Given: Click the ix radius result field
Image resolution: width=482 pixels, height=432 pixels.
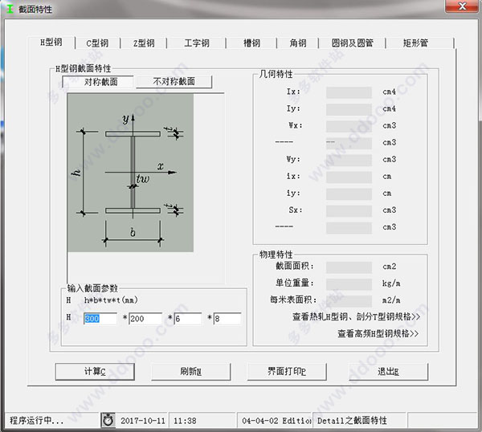Looking at the screenshot, I should (x=349, y=177).
